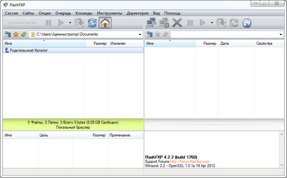This screenshot has height=178, width=287.
Task: Click the log panel scroll-down arrow
Action: pos(282,166)
